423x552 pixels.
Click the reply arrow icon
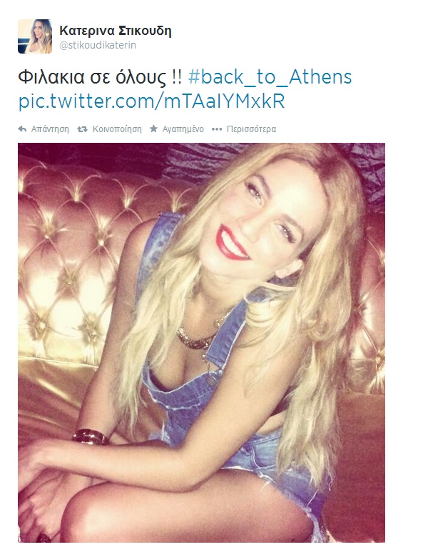pos(22,129)
